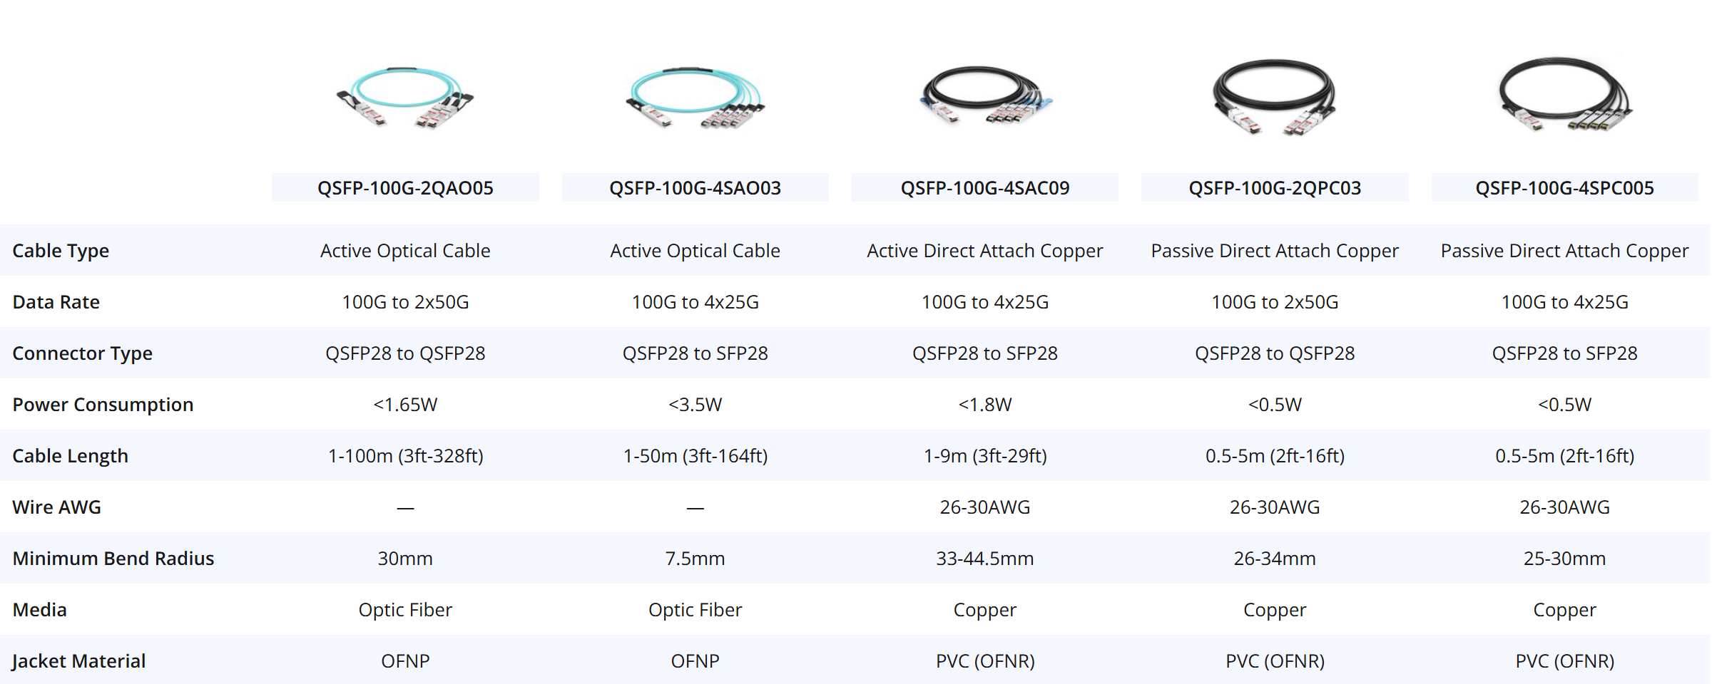Click the QSFP-100G-4SPC005 product name
1712x684 pixels.
tap(1564, 187)
